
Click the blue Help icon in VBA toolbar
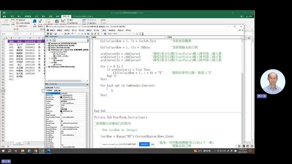[x=105, y=34]
